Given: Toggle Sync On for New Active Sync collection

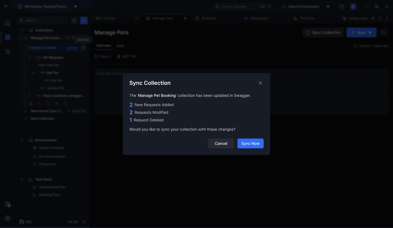Looking at the screenshot, I should 79,111.
